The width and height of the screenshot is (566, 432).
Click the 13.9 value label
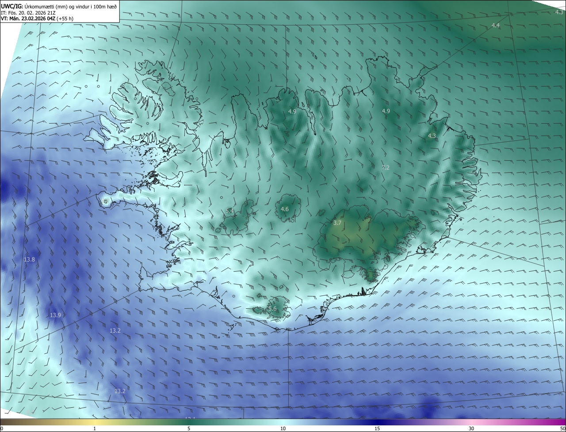[x=55, y=315]
